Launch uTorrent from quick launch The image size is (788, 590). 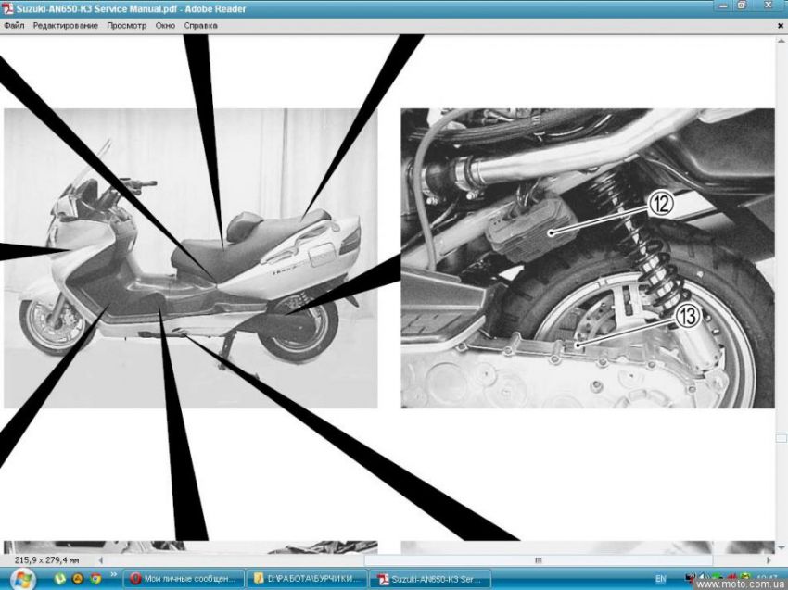coord(60,579)
